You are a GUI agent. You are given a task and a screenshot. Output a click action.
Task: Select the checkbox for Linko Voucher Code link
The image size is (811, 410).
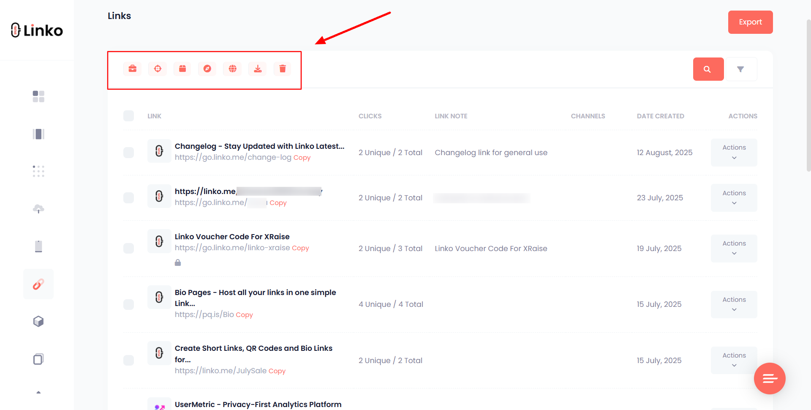coord(128,248)
